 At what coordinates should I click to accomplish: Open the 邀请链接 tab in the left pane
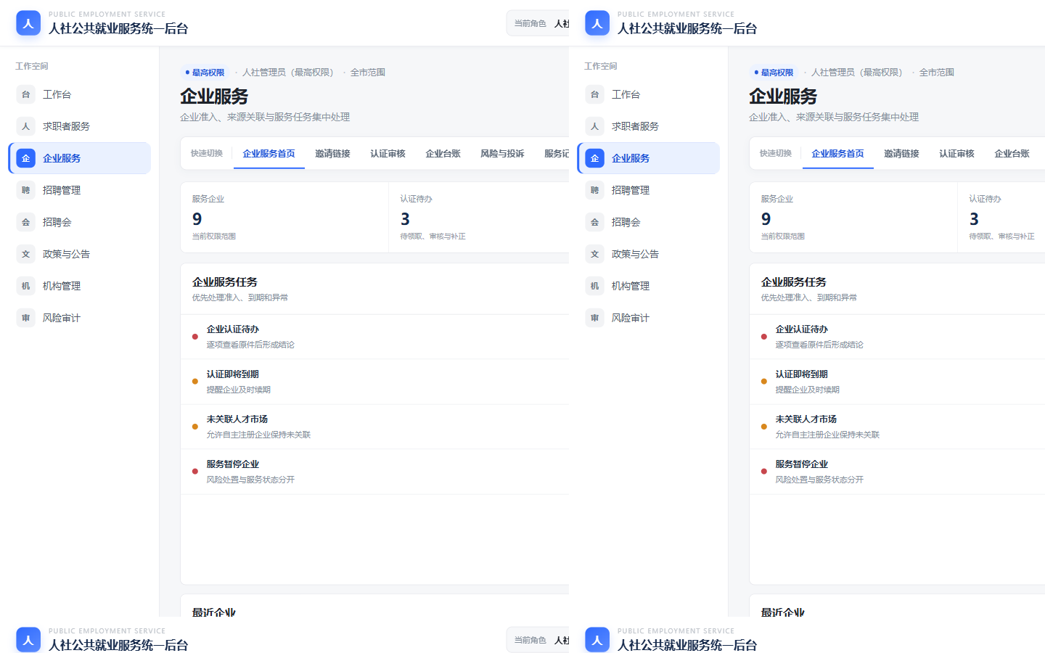click(332, 154)
